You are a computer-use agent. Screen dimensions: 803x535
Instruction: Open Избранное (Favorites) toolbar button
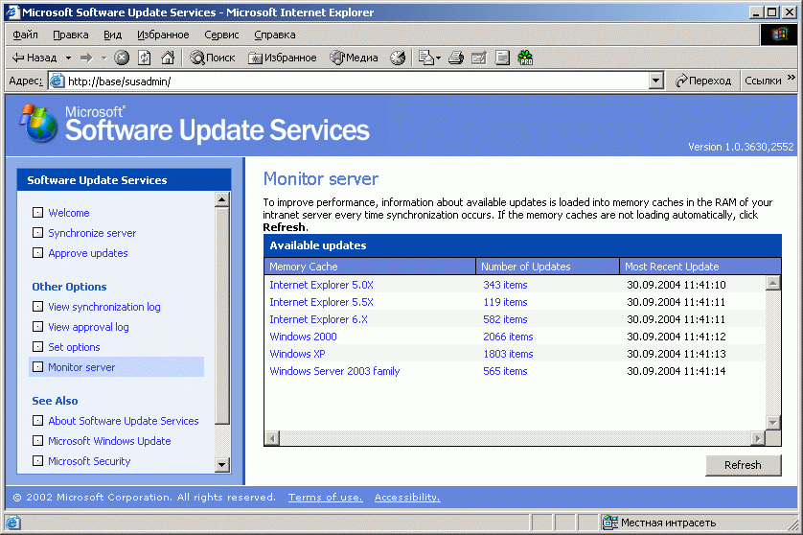(x=283, y=58)
